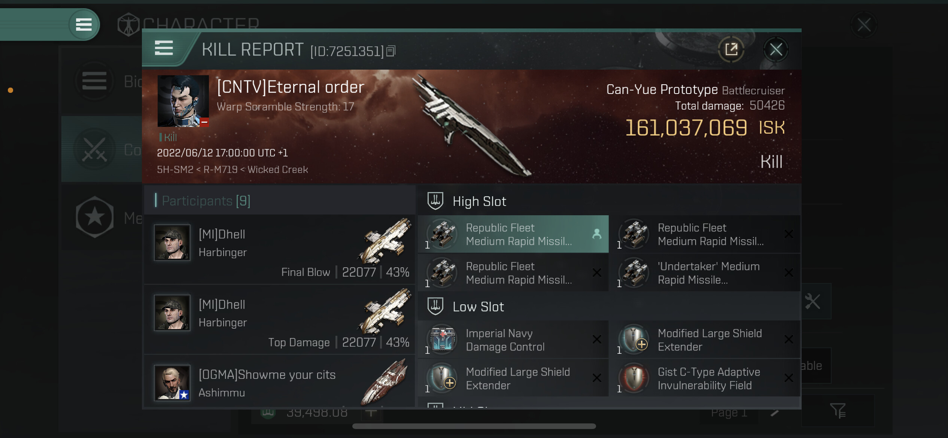The height and width of the screenshot is (438, 948).
Task: Open the Combat tab with crossed swords
Action: [95, 149]
